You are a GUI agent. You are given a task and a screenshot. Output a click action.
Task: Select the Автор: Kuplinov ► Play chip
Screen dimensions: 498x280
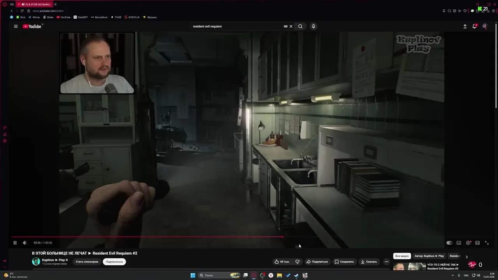click(x=429, y=256)
